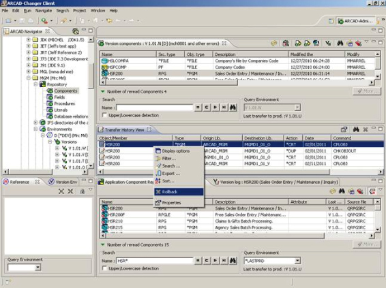Click Version components table horizontal scrollbar
The height and width of the screenshot is (288, 386).
tap(237, 82)
